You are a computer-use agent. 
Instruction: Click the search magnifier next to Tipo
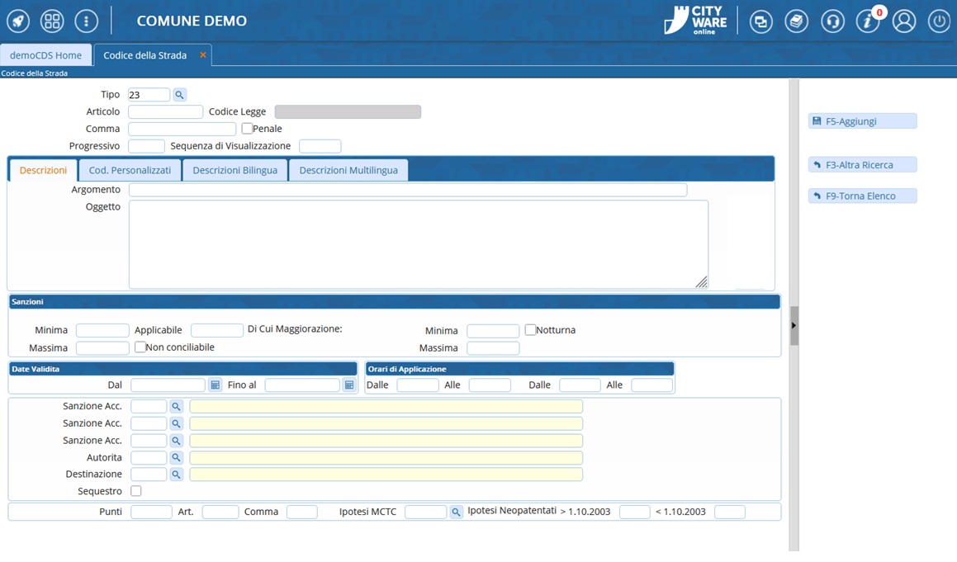179,95
